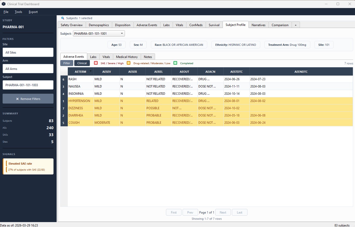Viewport: 355px width, 227px height.
Task: Click the start date 2024-11-11
Action: coord(237,86)
